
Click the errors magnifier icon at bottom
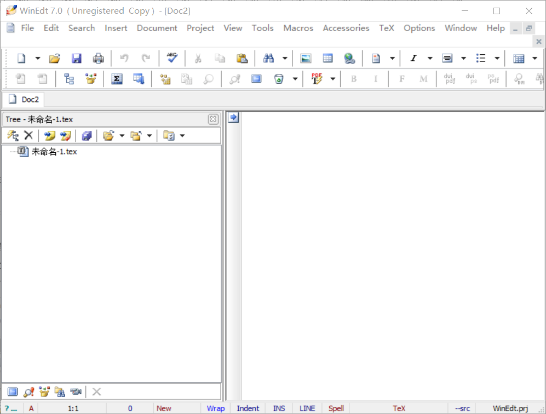pyautogui.click(x=28, y=392)
